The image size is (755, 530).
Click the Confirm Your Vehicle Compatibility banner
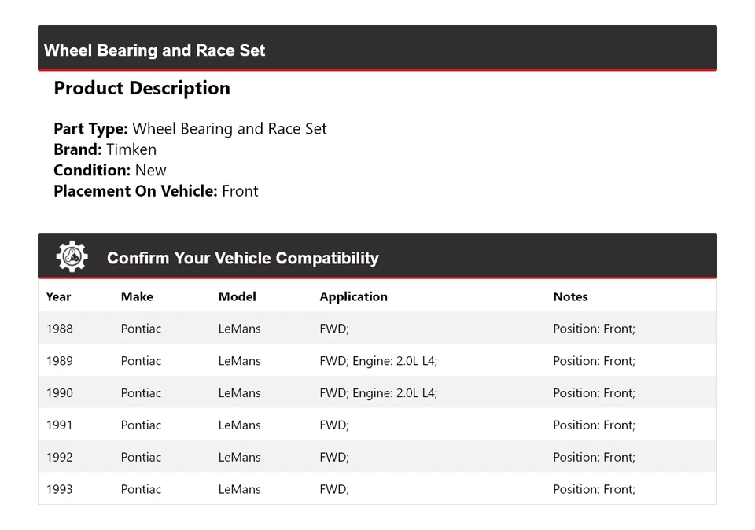click(242, 258)
